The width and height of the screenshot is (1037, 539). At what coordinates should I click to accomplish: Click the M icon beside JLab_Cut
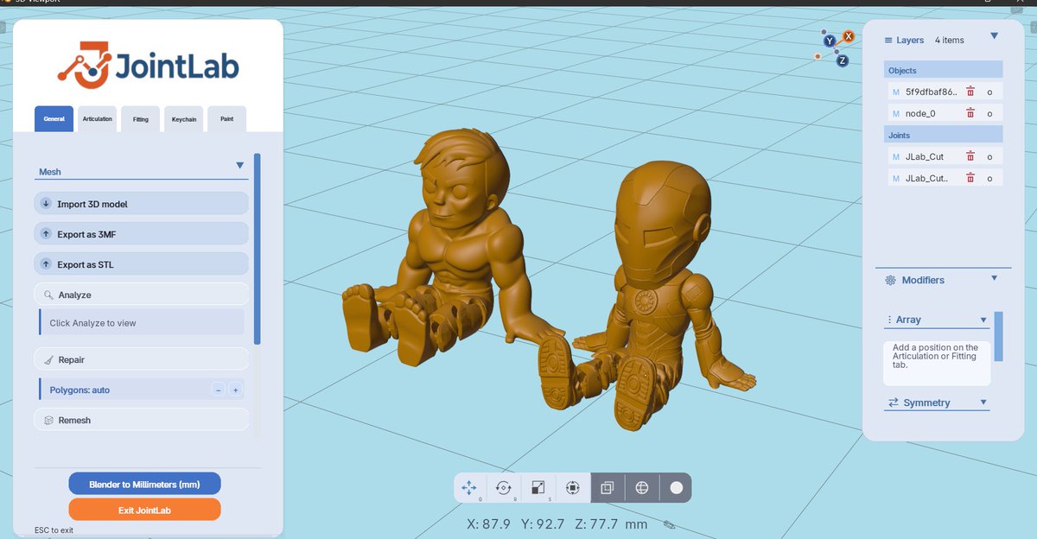click(x=896, y=156)
